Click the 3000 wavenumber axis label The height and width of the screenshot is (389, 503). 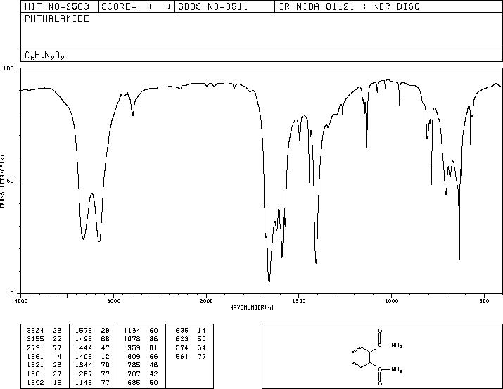114,301
